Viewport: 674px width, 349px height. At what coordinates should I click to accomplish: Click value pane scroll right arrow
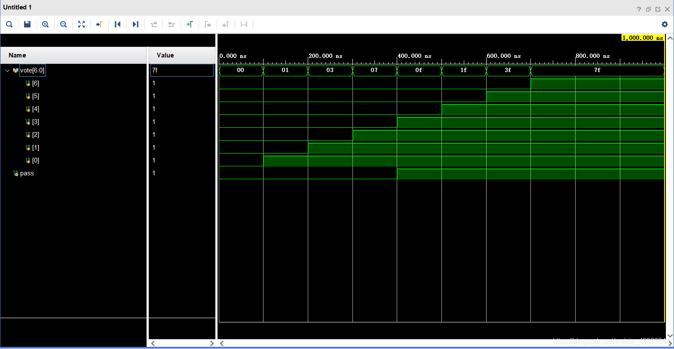click(211, 343)
